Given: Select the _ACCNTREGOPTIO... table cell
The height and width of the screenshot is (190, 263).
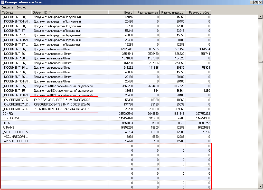Looking at the screenshot, I should (x=16, y=141).
